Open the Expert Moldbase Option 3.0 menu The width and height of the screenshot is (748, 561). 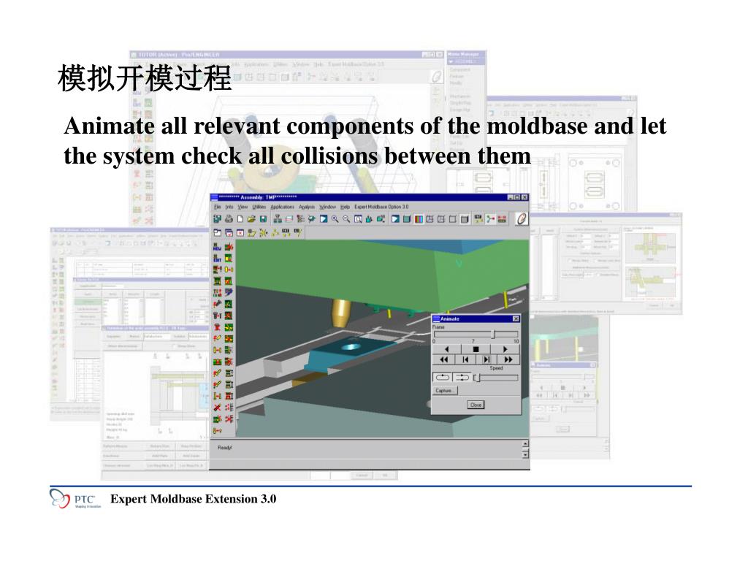[x=381, y=207]
